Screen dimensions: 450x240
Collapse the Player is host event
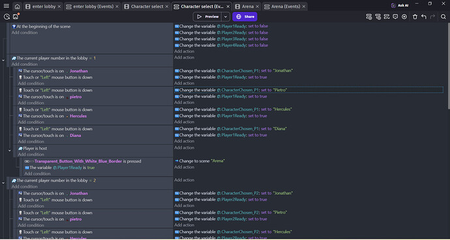(10, 151)
